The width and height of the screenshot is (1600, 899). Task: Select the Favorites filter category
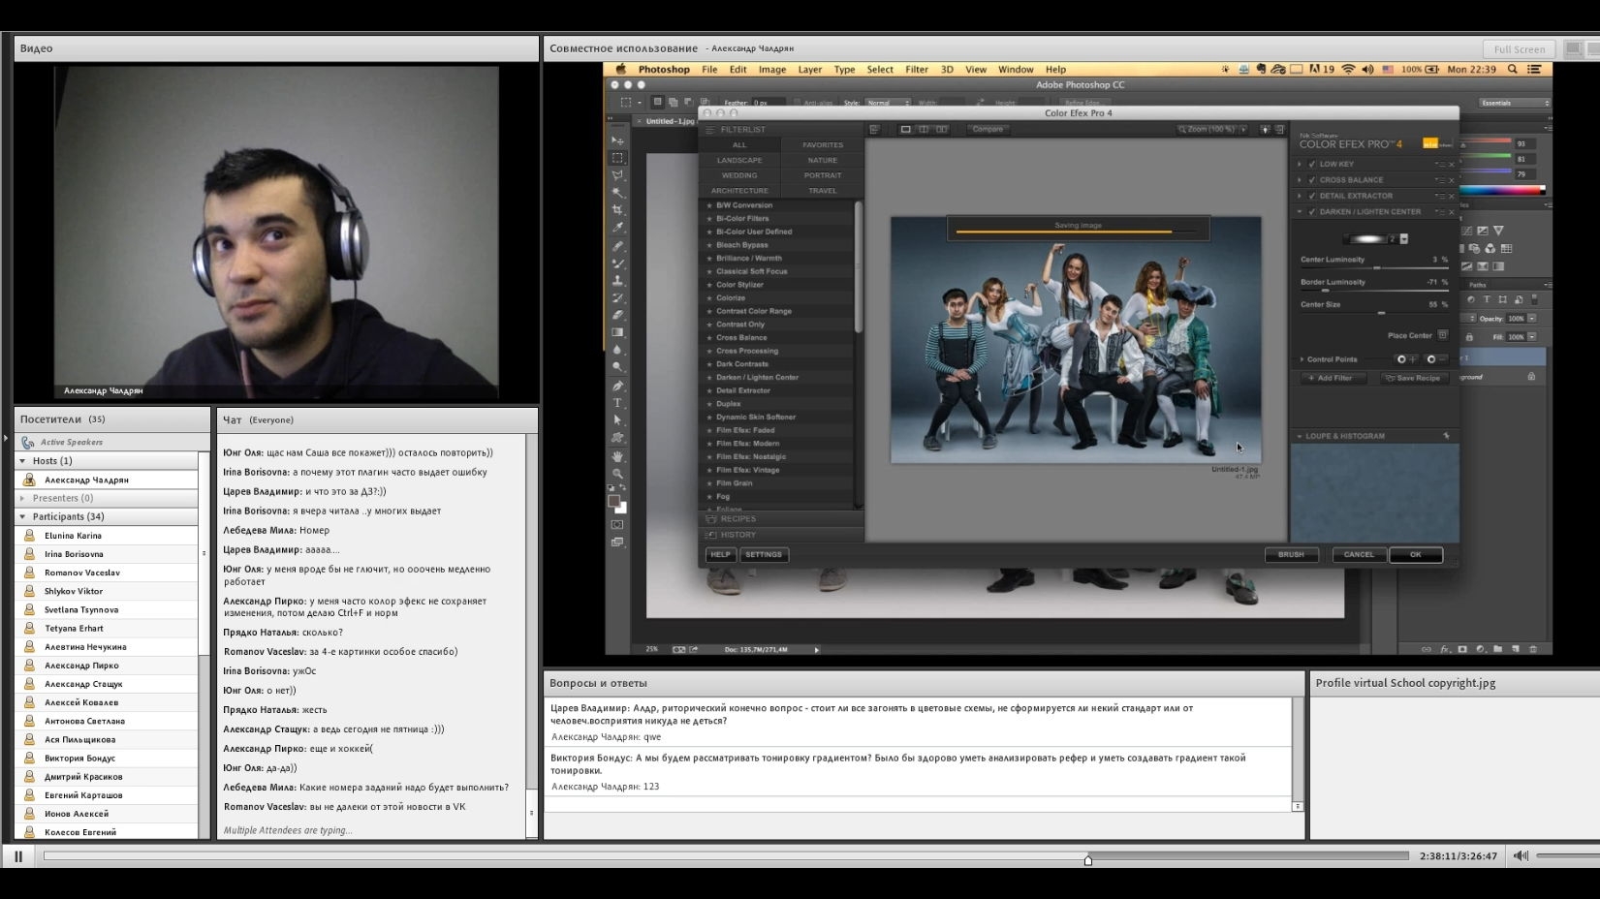(x=823, y=144)
